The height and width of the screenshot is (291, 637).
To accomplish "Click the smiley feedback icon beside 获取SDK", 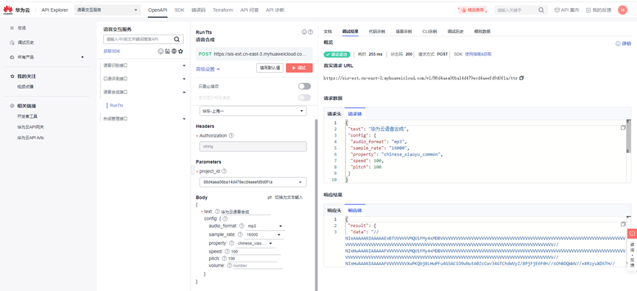I will point(161,51).
